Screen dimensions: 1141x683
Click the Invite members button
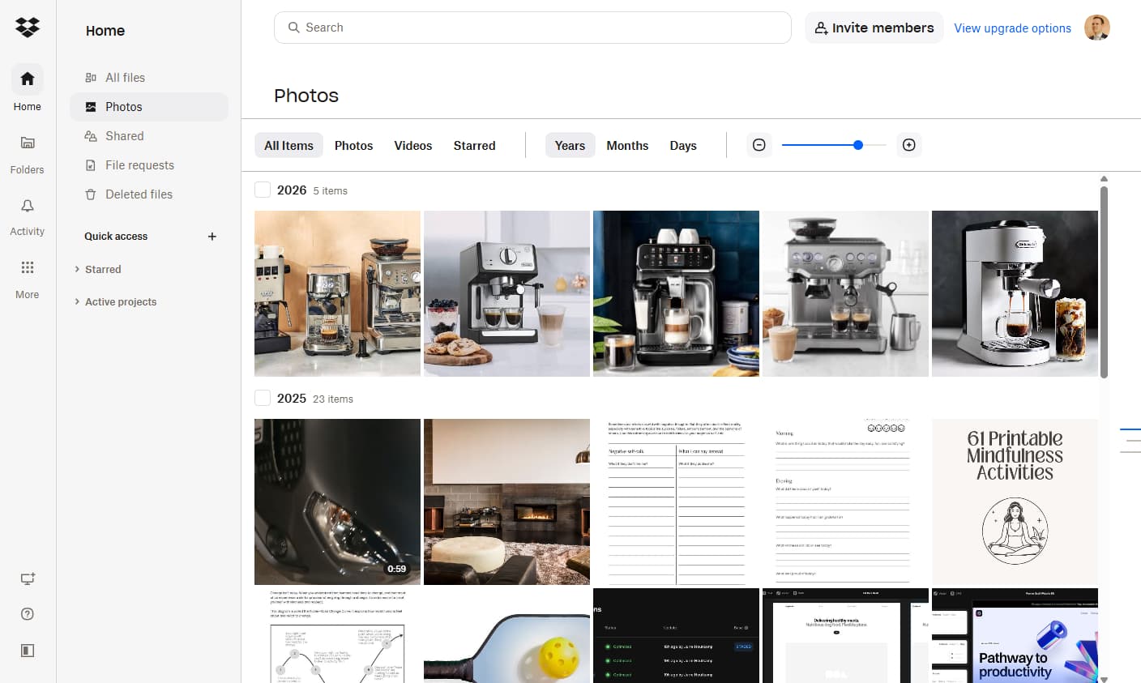874,28
